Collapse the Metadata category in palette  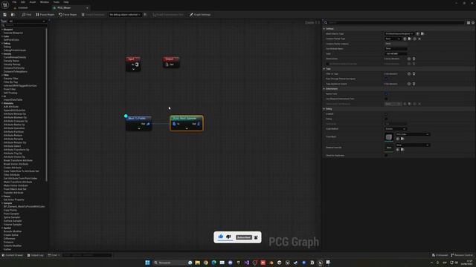coord(2,103)
